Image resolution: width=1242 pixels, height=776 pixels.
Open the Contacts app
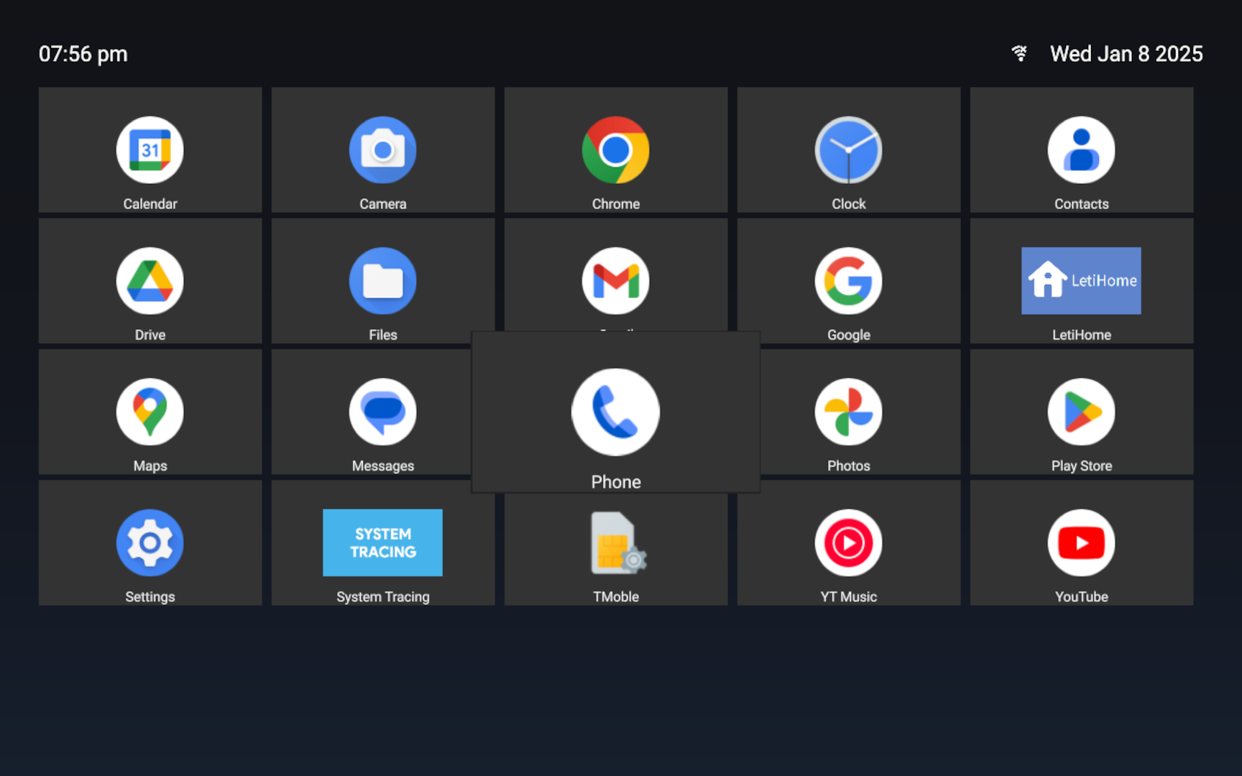coord(1081,150)
